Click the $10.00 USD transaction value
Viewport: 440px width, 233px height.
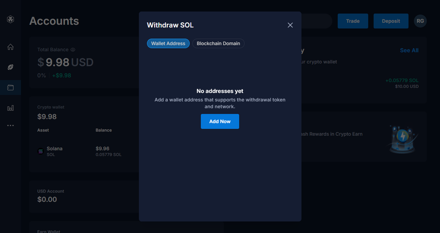(407, 86)
